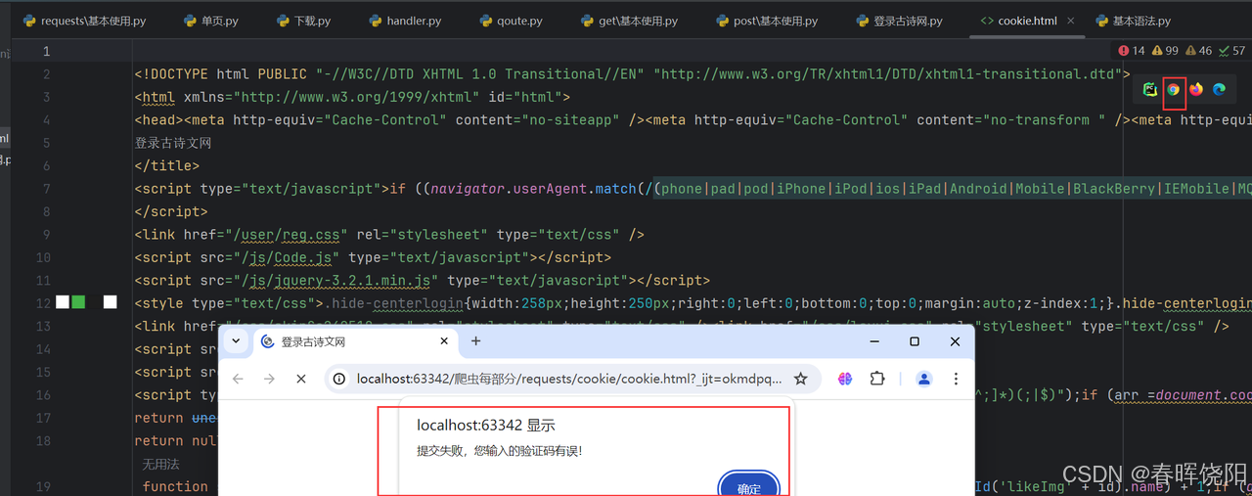Open page in built-in PyCharm preview

pos(1150,89)
